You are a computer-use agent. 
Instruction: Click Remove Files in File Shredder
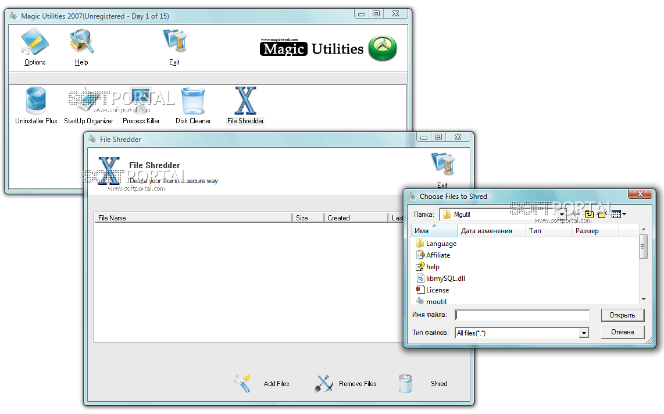point(345,384)
